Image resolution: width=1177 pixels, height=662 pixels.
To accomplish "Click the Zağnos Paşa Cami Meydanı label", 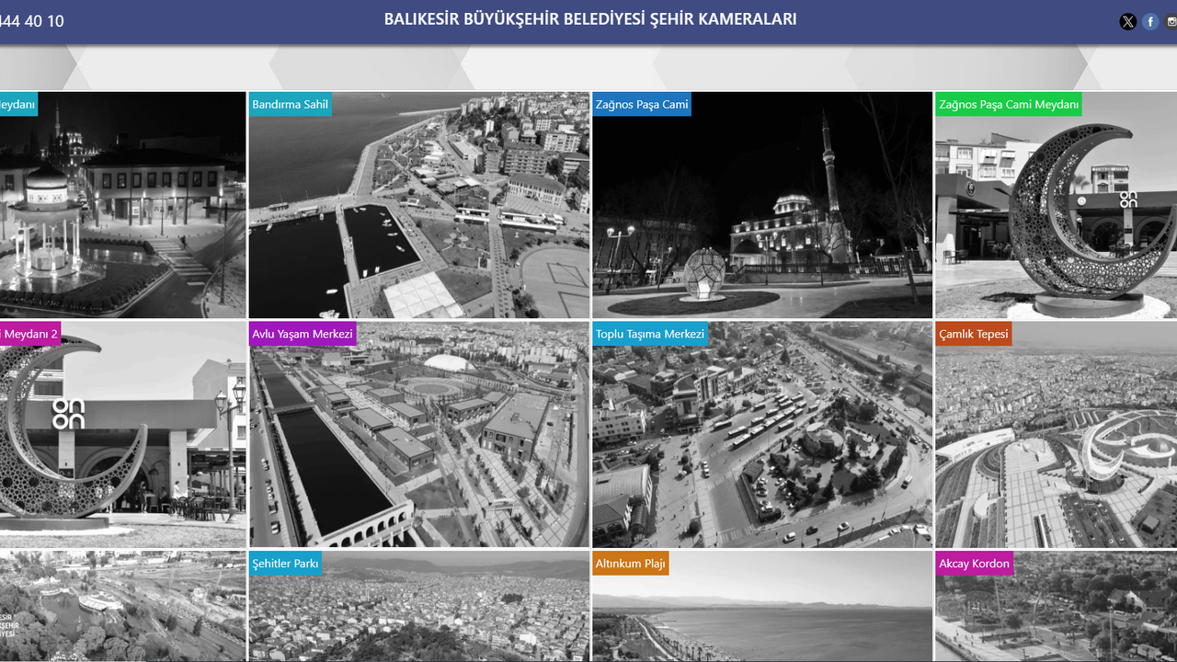I will coord(1009,104).
